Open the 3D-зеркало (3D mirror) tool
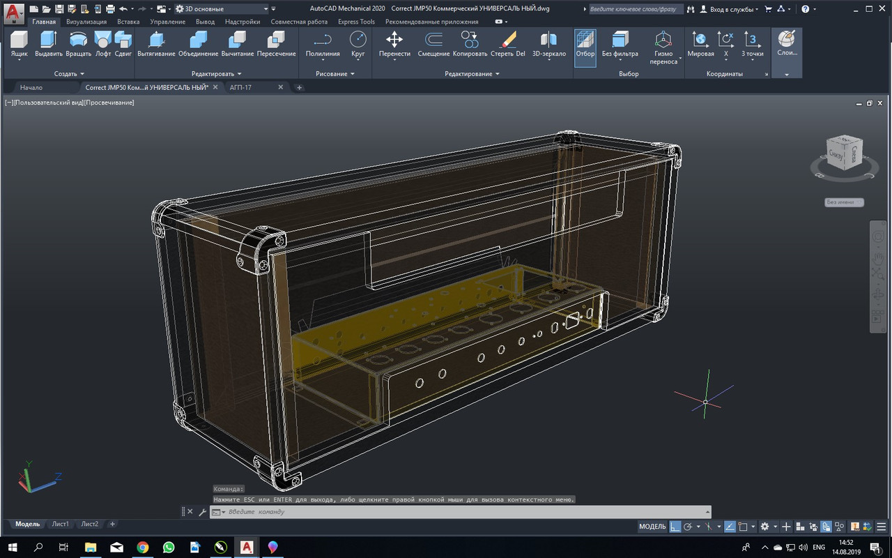 548,43
